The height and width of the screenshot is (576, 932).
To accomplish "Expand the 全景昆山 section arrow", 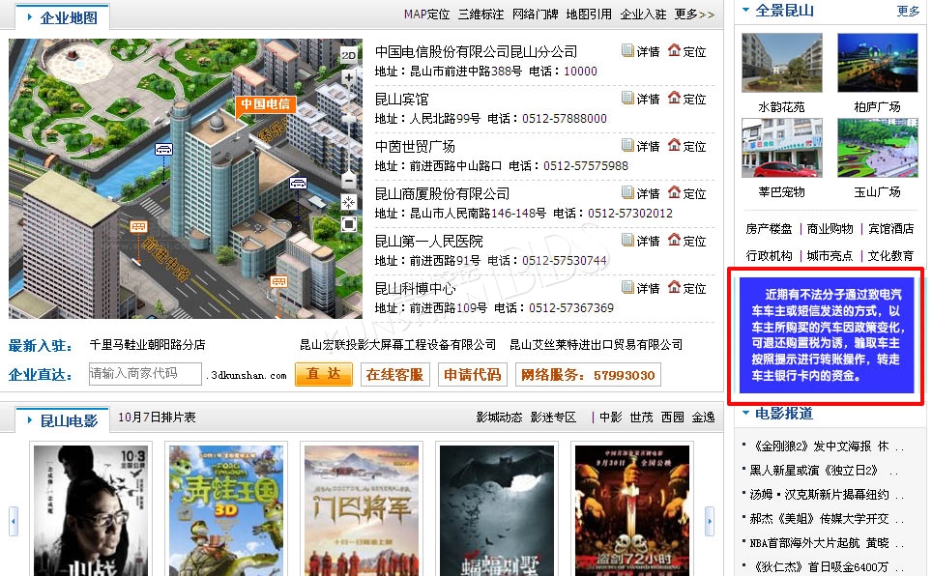I will (x=745, y=10).
